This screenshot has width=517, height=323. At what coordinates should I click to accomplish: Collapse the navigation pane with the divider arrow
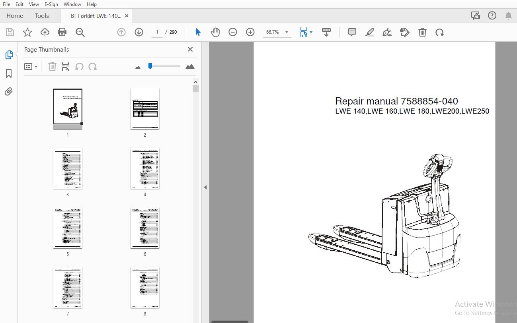[205, 187]
